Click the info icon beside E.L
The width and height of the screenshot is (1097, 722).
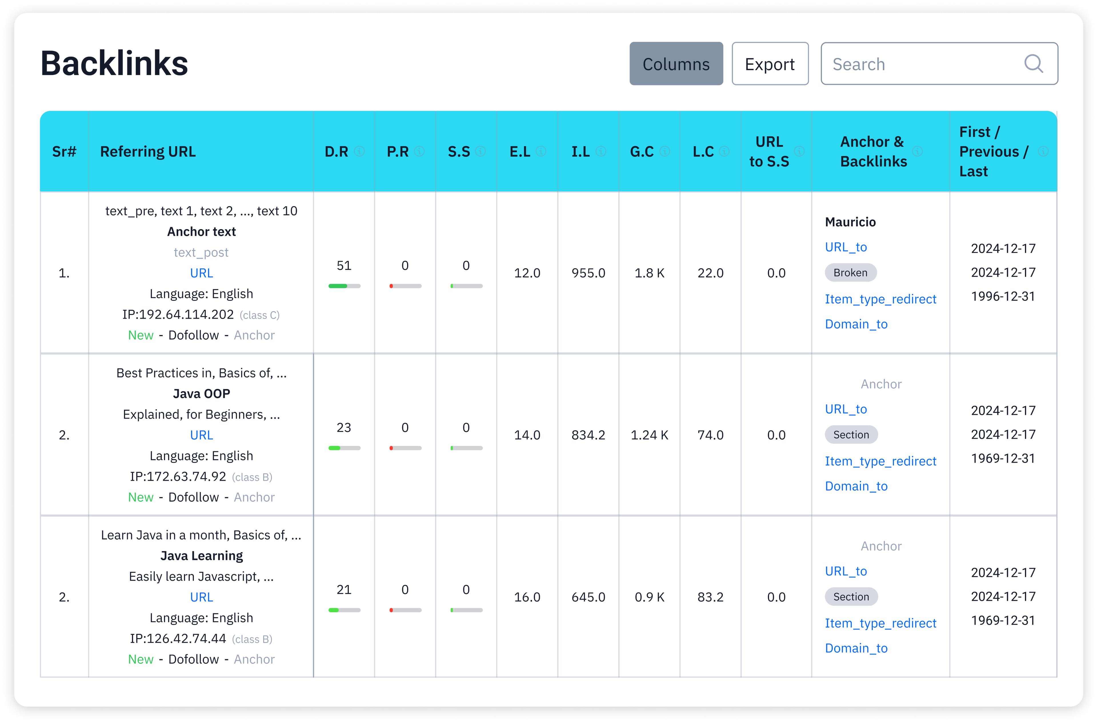[x=541, y=151]
